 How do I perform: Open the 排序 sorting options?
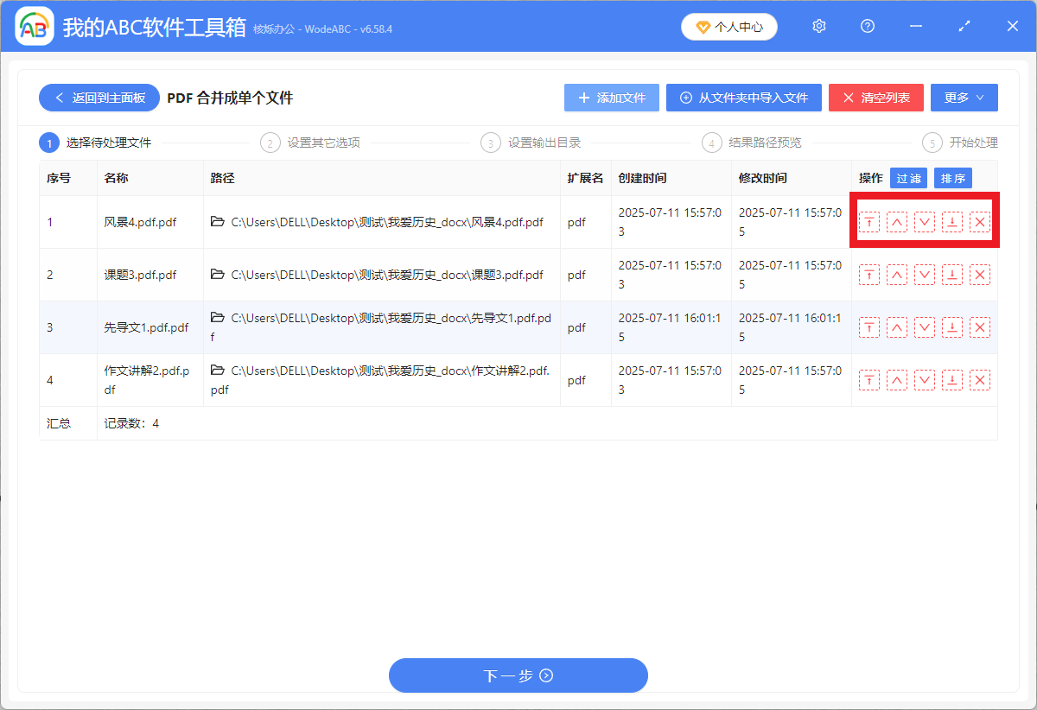click(952, 178)
